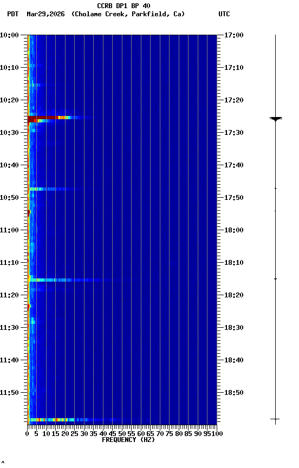299x468 pixels.
Task: Click the "0" frequency axis label
Action: [27, 434]
